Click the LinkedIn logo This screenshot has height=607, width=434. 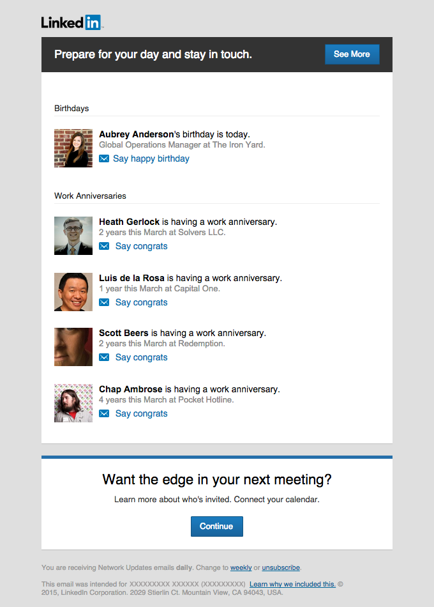click(71, 22)
